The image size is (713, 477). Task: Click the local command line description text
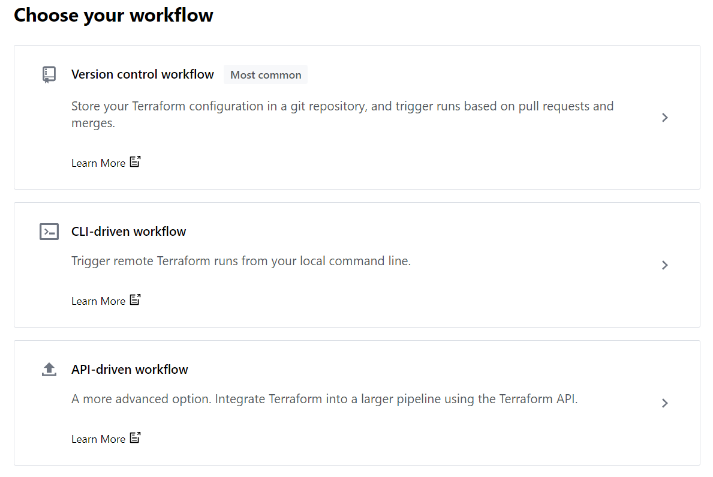tap(241, 262)
